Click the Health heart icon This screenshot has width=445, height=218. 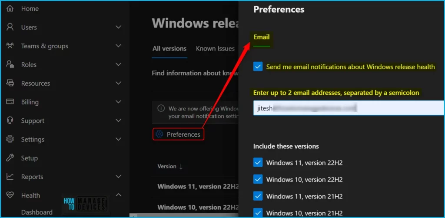pyautogui.click(x=10, y=195)
